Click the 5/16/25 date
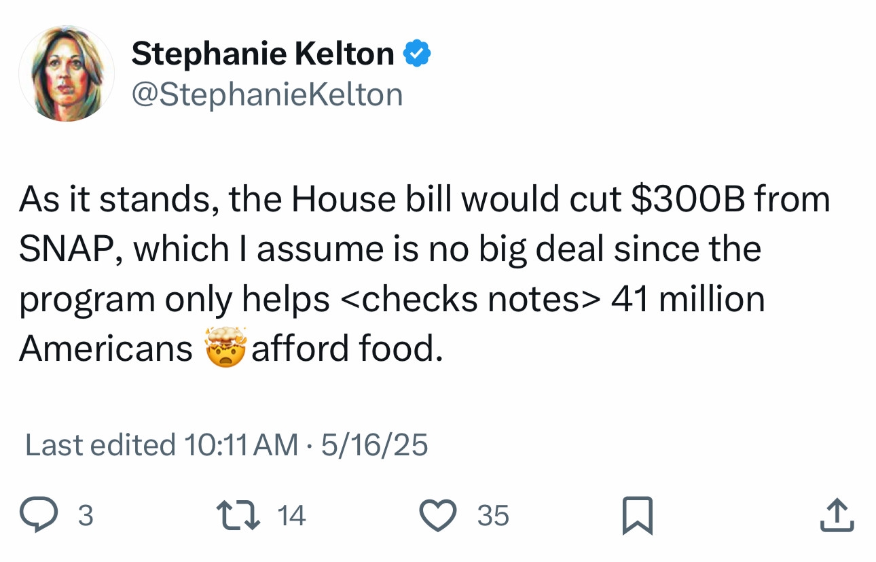 coord(374,445)
